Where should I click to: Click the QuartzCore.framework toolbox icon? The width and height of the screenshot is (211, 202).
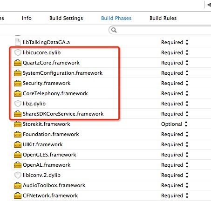[18, 63]
